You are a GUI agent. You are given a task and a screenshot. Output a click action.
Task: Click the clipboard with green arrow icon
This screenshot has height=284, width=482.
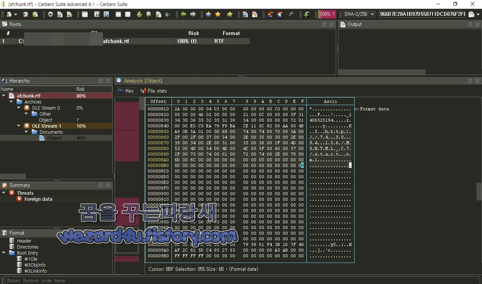(35, 14)
